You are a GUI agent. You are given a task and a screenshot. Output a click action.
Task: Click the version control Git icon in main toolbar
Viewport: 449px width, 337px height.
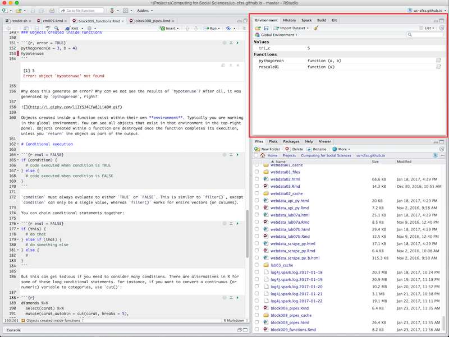[x=112, y=11]
